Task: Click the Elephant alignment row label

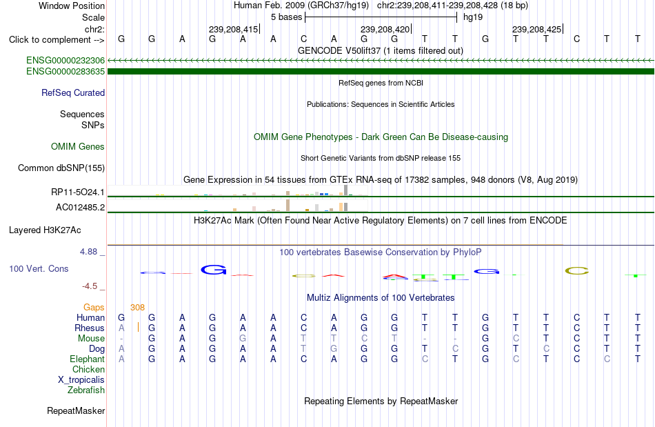Action: click(87, 359)
